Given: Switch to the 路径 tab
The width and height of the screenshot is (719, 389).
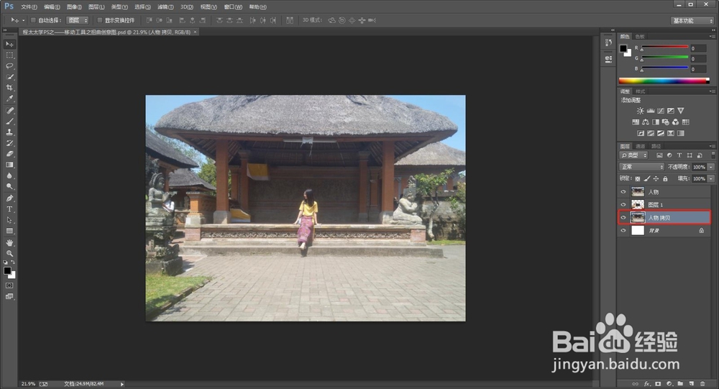Looking at the screenshot, I should (x=656, y=146).
